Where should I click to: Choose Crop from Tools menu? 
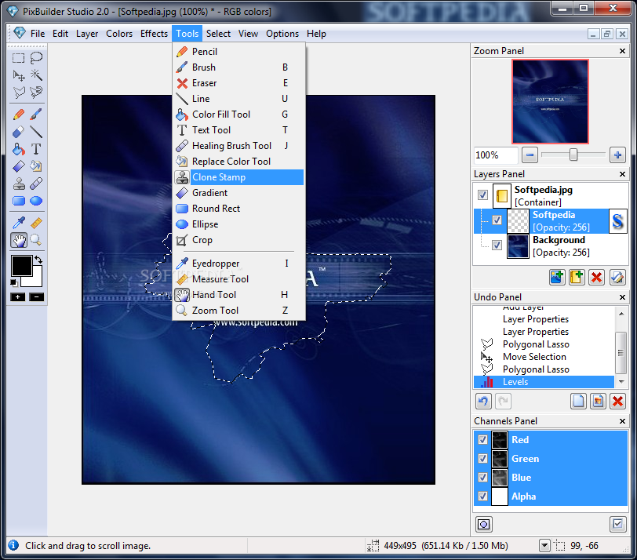[238, 240]
